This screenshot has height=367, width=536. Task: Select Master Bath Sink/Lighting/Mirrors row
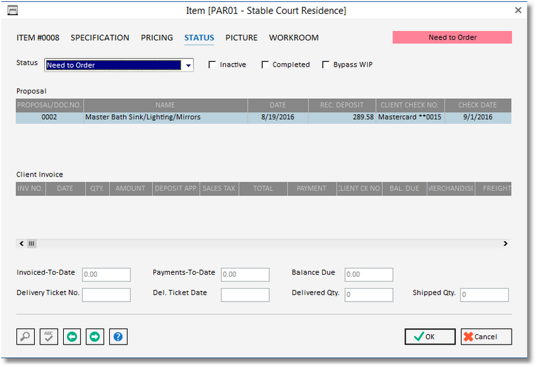[263, 117]
